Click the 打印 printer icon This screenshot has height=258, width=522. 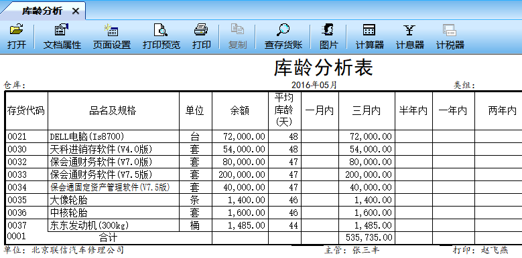[x=201, y=29]
